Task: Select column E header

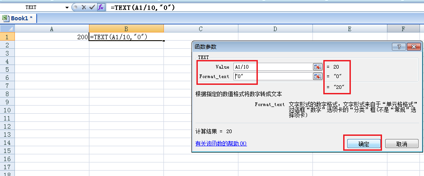Action: tap(350, 29)
